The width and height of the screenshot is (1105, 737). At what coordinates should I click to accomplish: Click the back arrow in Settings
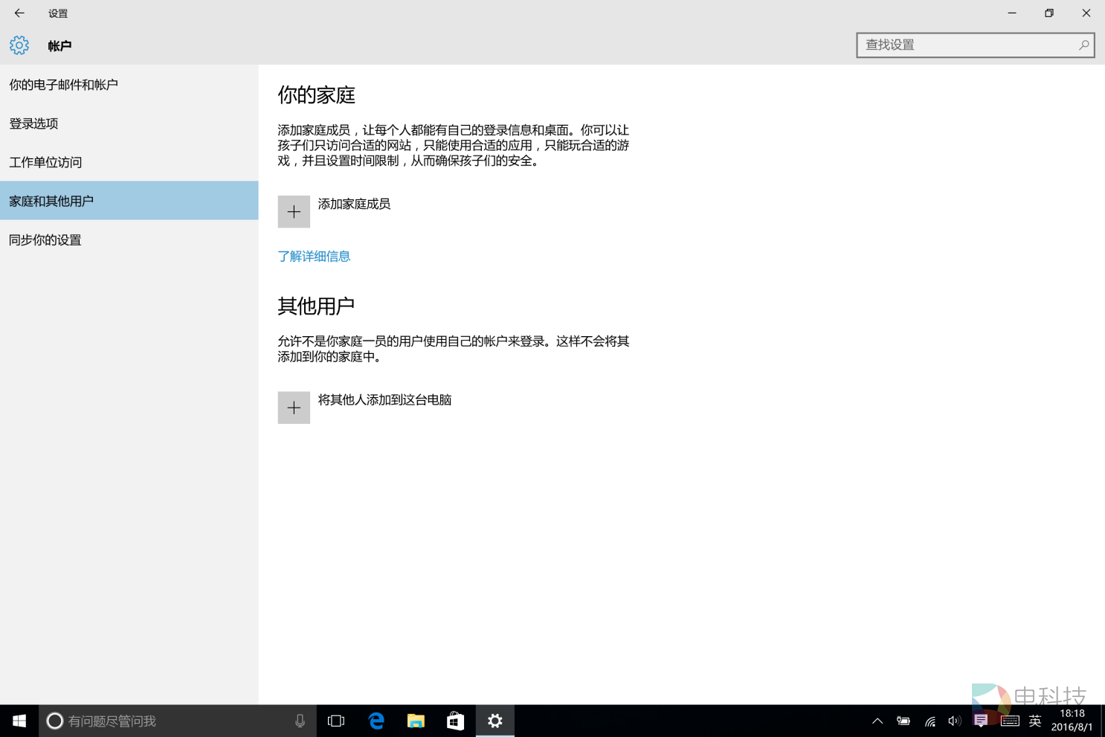[x=19, y=13]
